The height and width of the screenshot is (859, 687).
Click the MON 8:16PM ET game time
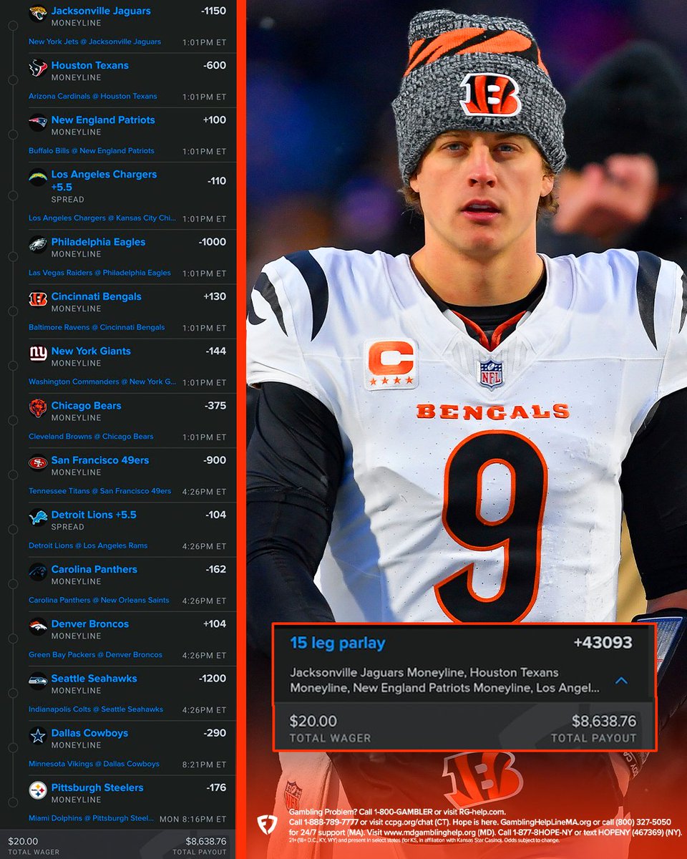pos(193,819)
